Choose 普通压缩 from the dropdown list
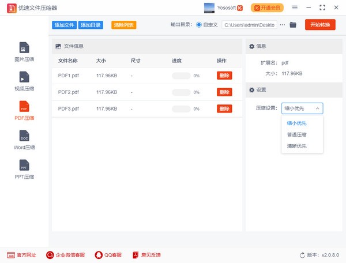 pyautogui.click(x=296, y=134)
